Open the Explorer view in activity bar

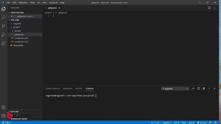[3, 9]
